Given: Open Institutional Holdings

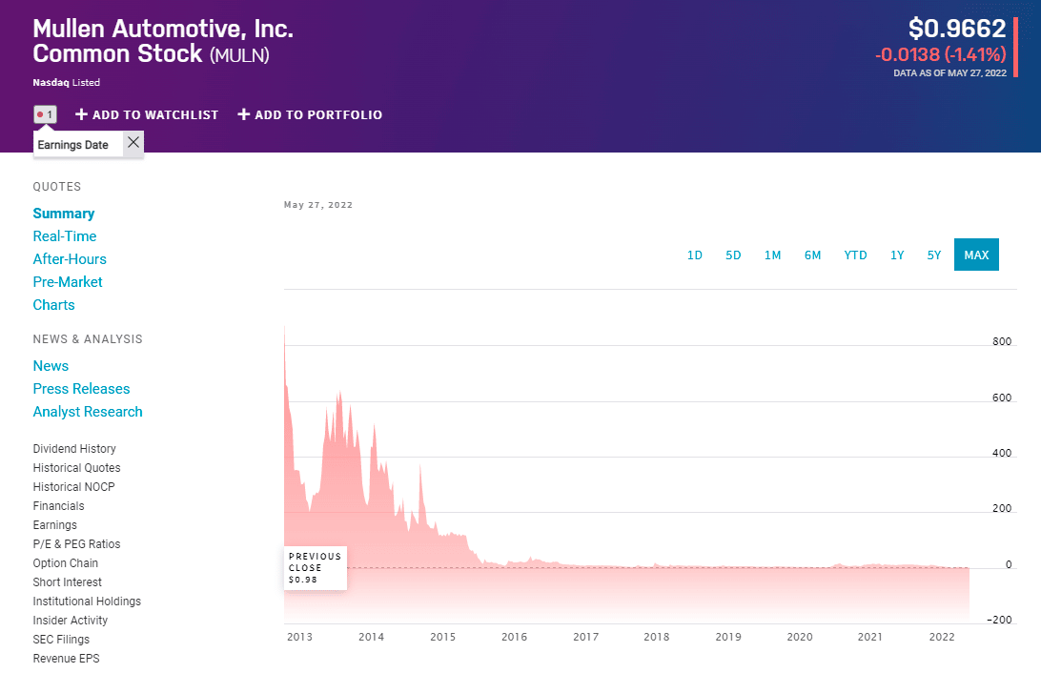Looking at the screenshot, I should click(x=87, y=601).
